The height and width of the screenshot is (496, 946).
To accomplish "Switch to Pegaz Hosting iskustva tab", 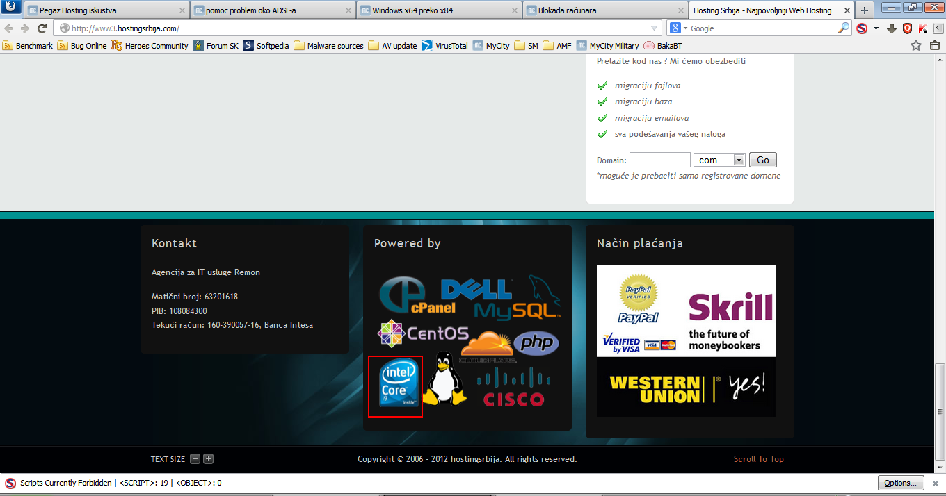I will click(x=106, y=10).
